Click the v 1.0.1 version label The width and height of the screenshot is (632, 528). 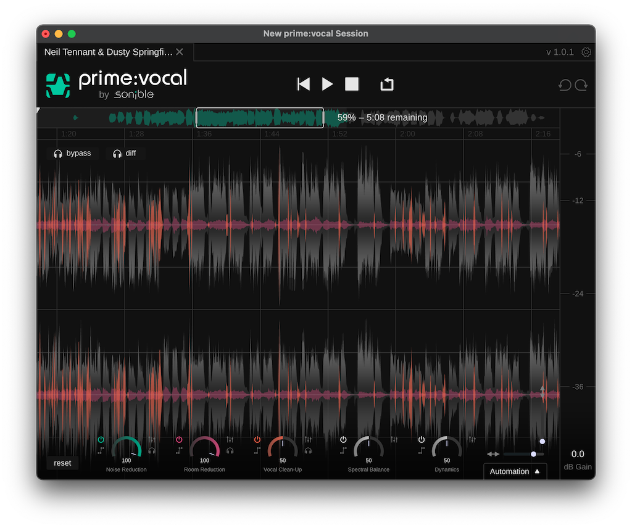560,52
